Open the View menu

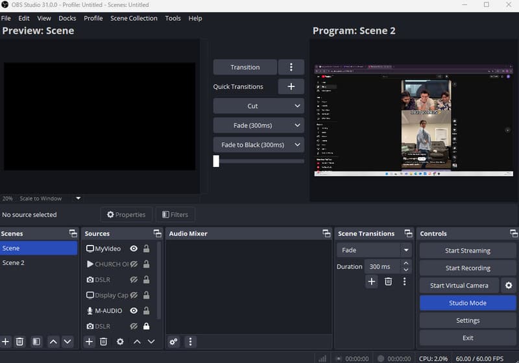(44, 18)
